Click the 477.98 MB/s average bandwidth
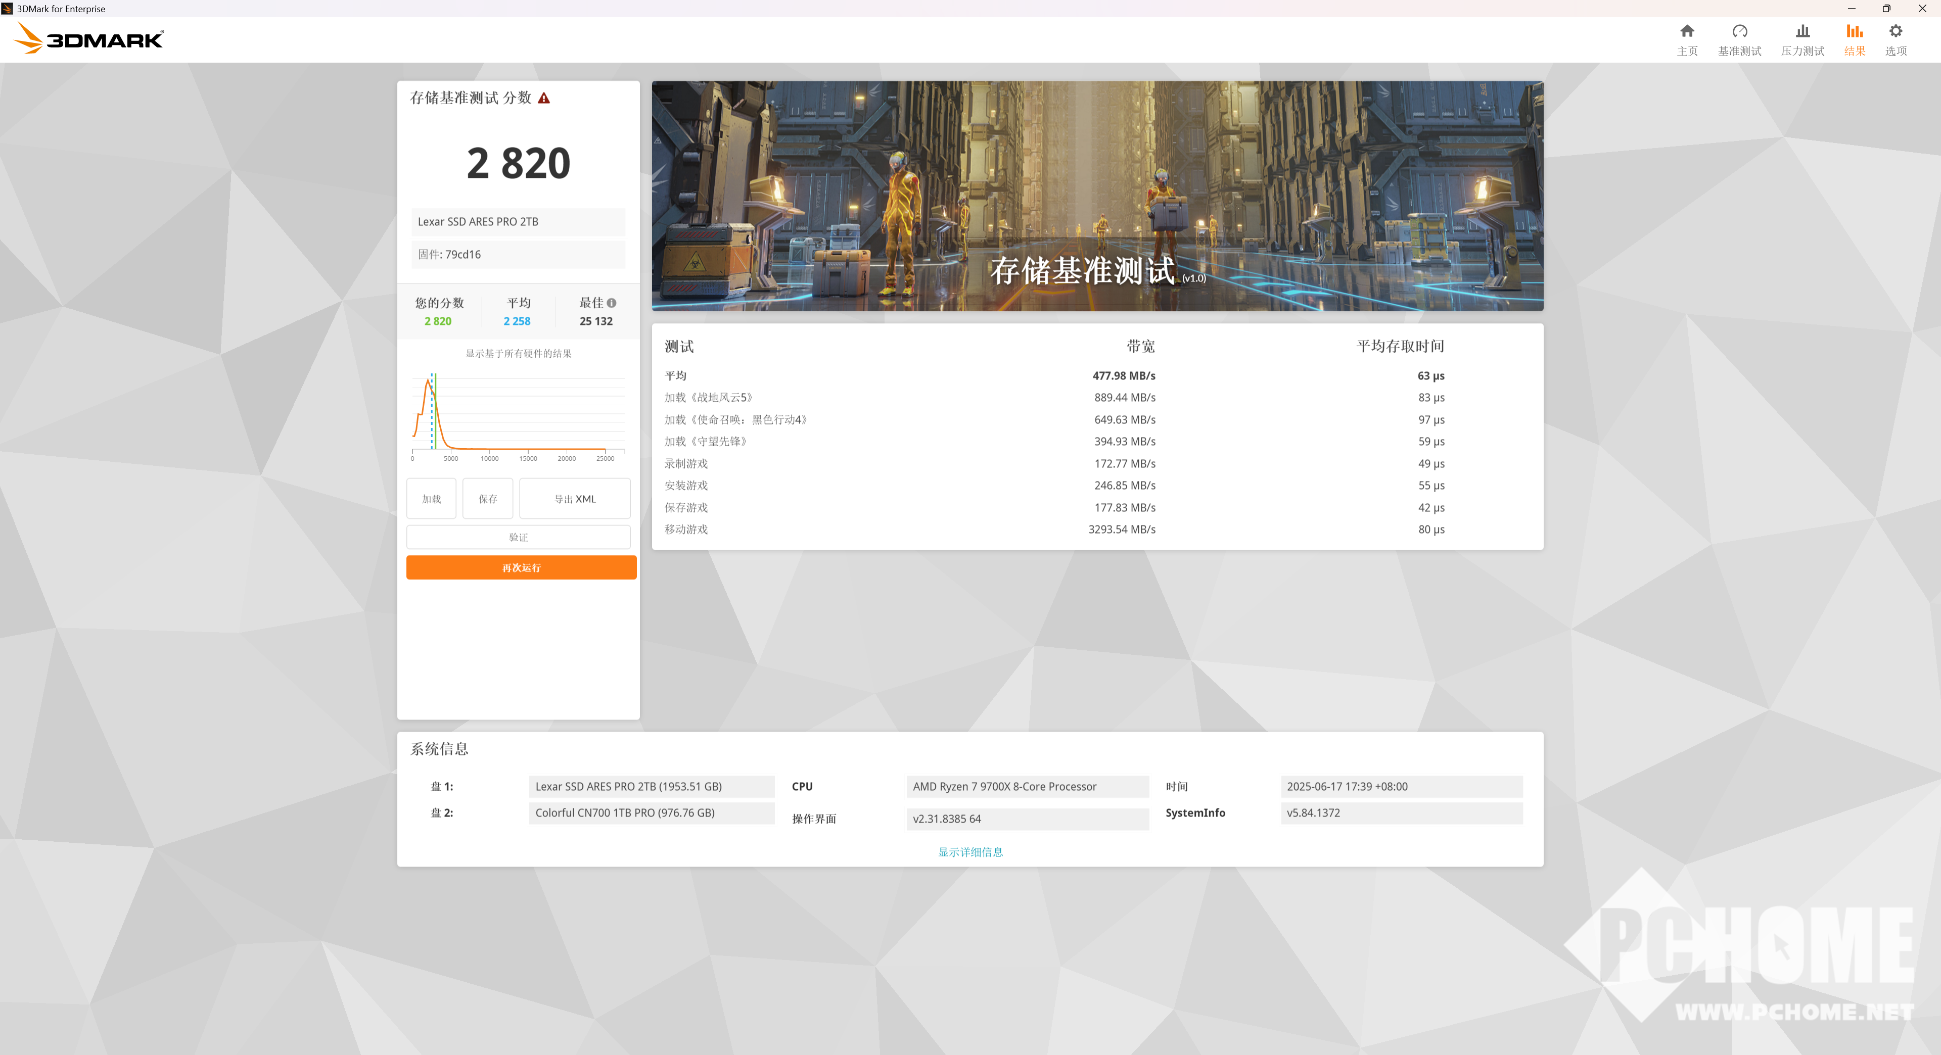1941x1055 pixels. coord(1124,375)
